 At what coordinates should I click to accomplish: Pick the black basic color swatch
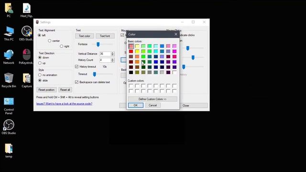131,72
